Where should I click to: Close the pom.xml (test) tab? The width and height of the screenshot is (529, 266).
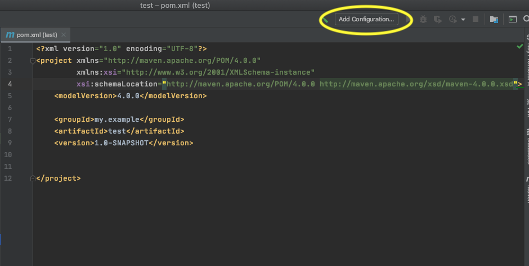tap(64, 35)
